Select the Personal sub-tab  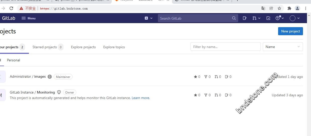pyautogui.click(x=14, y=60)
